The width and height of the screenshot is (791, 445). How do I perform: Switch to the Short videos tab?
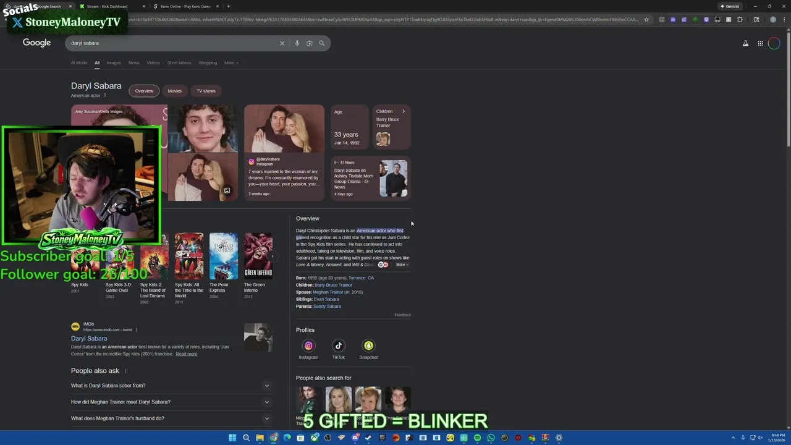[x=179, y=62]
